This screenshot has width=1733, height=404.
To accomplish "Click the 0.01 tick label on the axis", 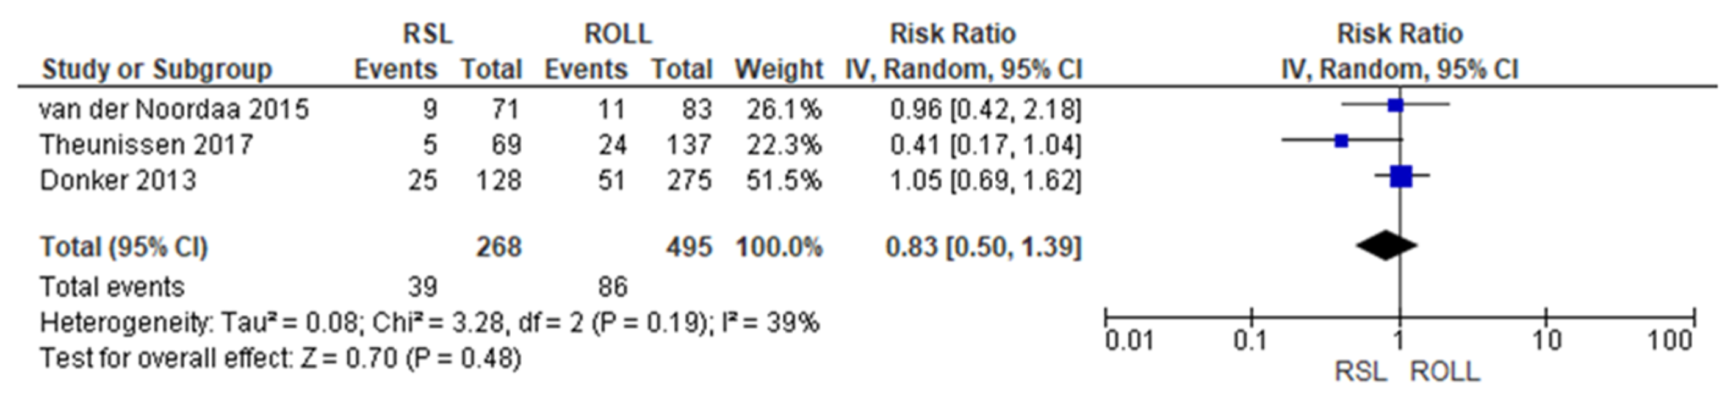I will pyautogui.click(x=1130, y=342).
